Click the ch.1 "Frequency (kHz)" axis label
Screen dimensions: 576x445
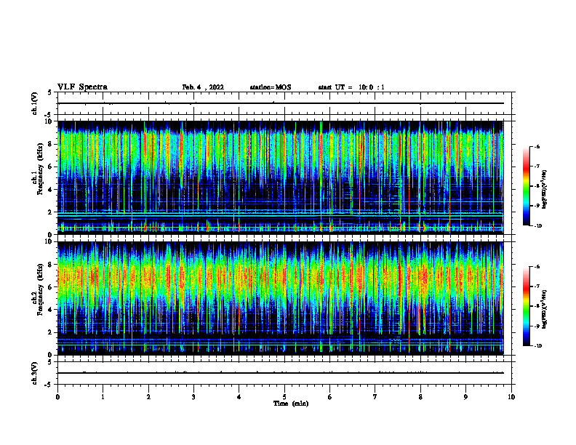click(39, 169)
